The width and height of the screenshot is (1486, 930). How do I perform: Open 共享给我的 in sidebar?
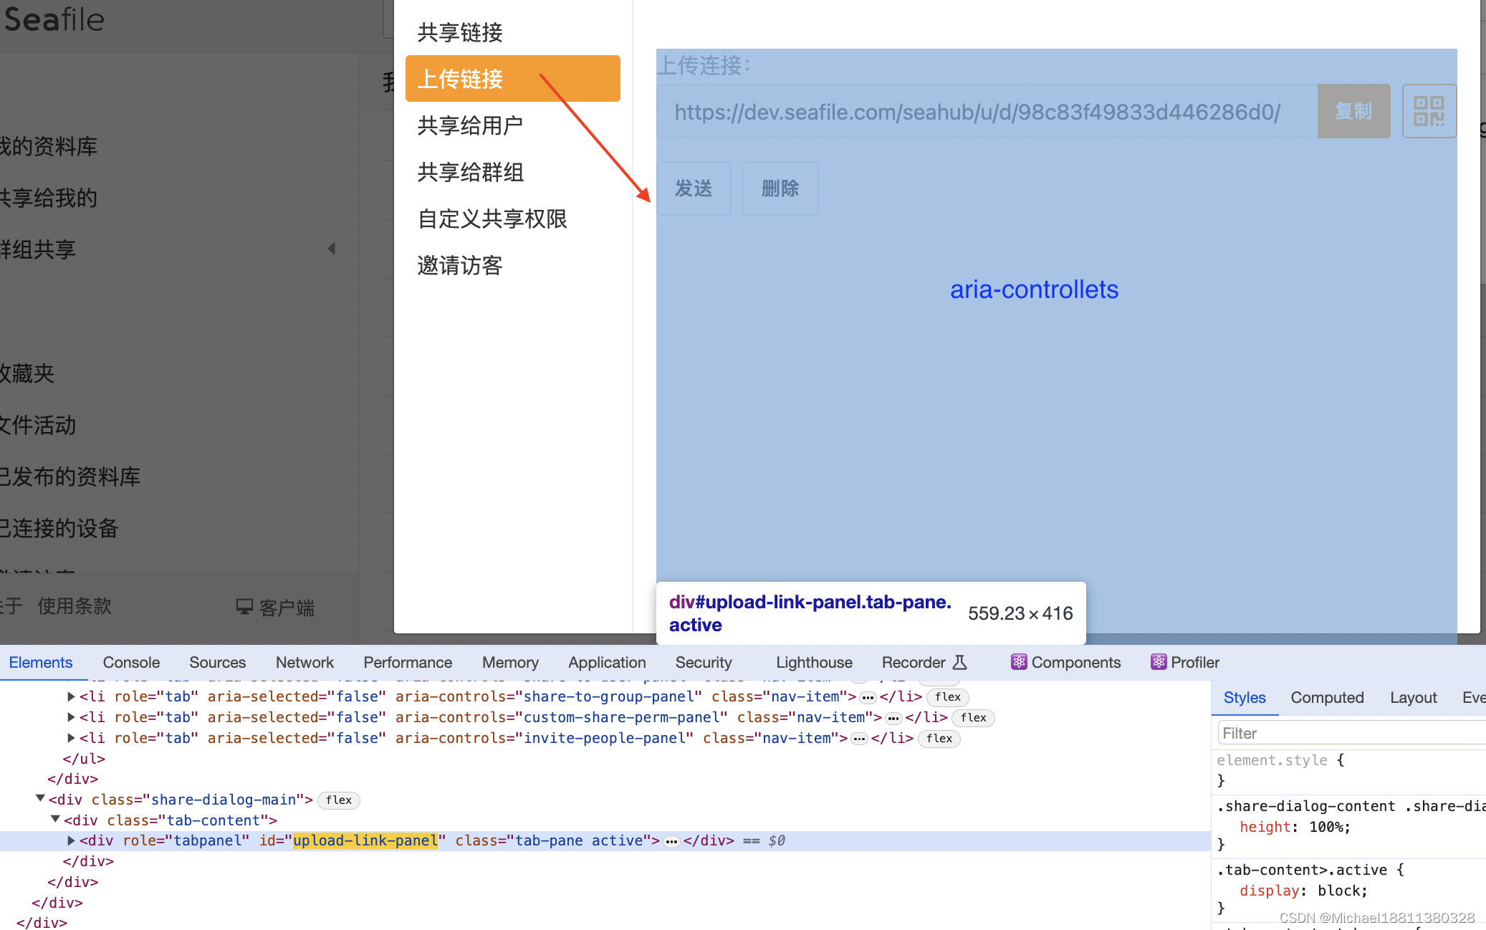coord(48,198)
